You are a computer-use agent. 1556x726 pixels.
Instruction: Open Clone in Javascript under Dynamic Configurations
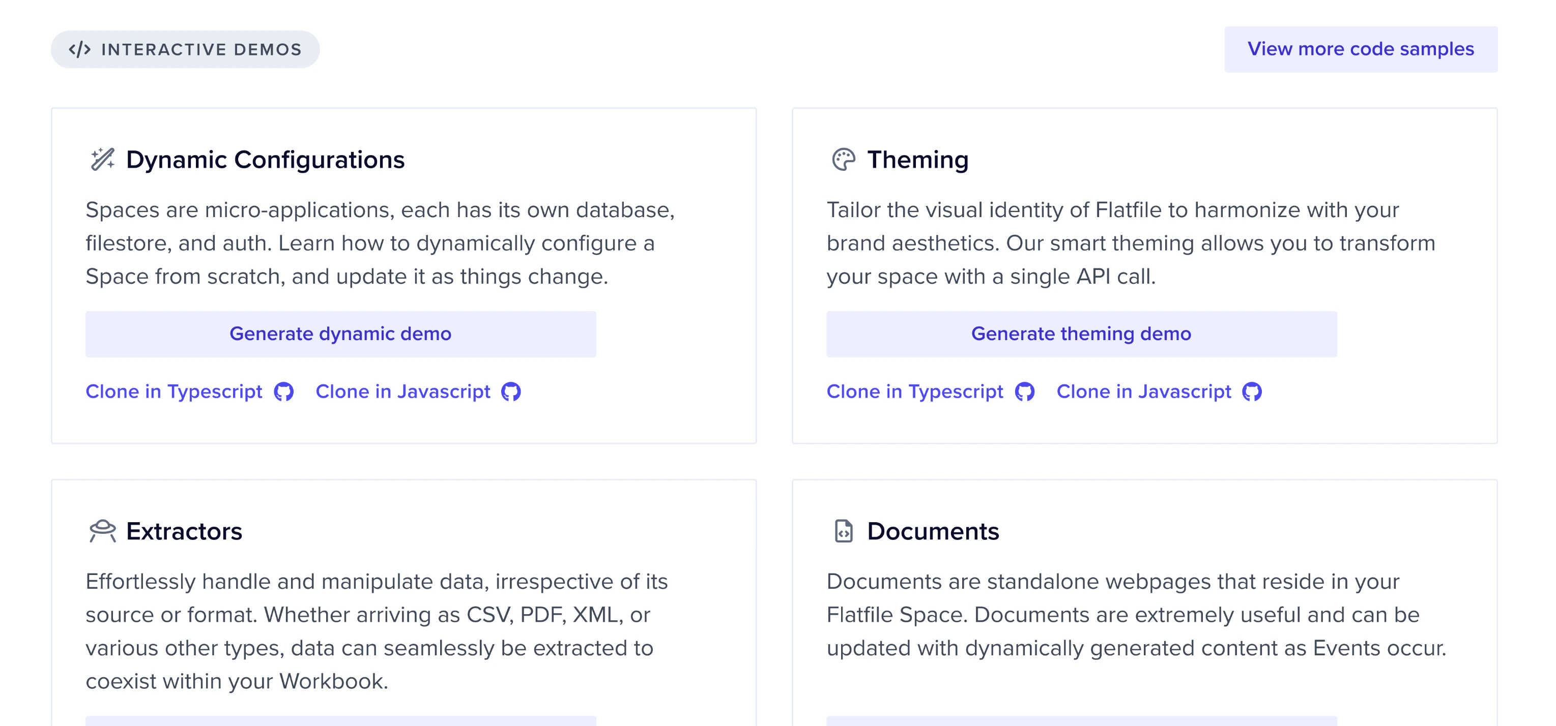click(x=403, y=391)
